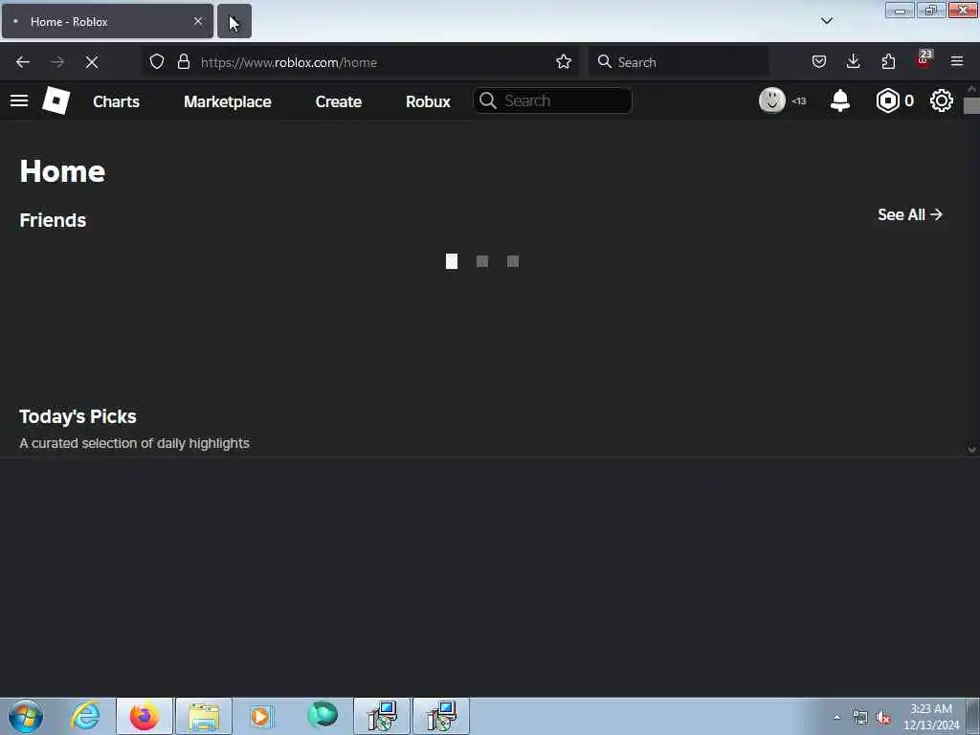Focus the Roblox site search field
The image size is (980, 735).
(552, 100)
